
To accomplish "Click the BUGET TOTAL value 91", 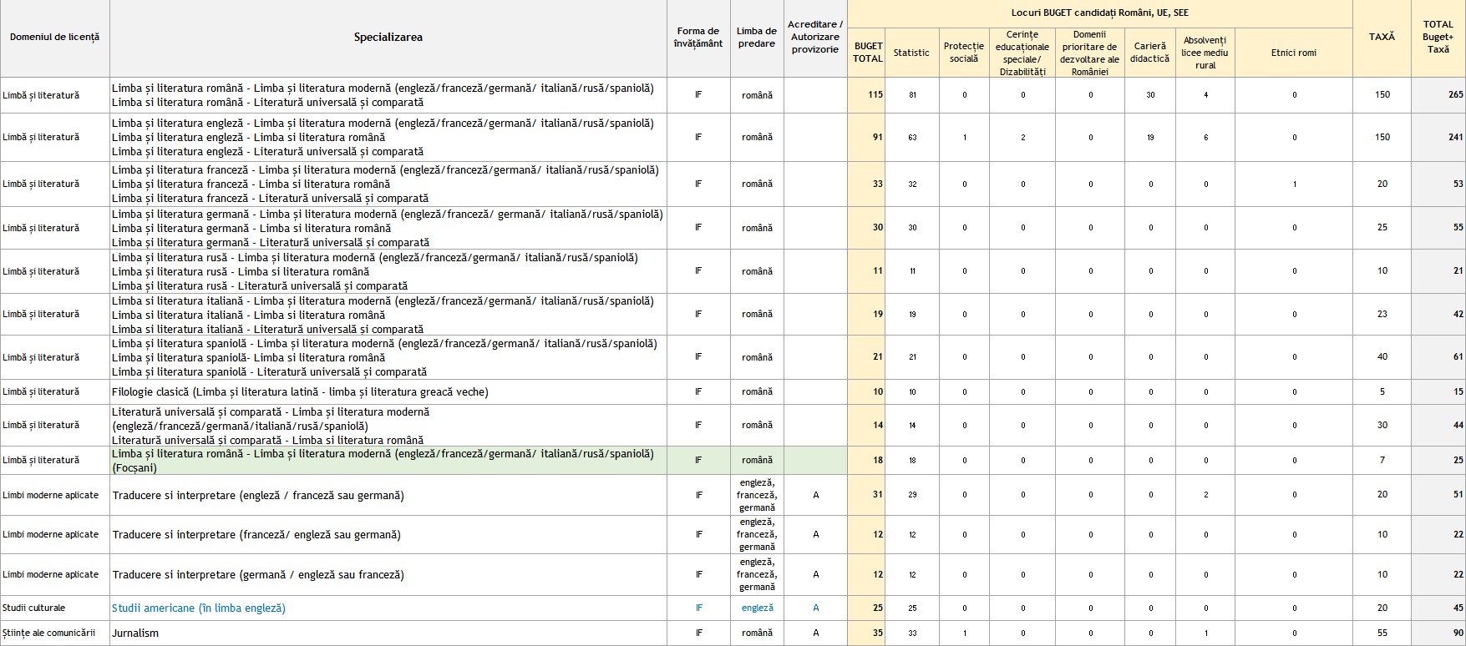I will [x=866, y=138].
